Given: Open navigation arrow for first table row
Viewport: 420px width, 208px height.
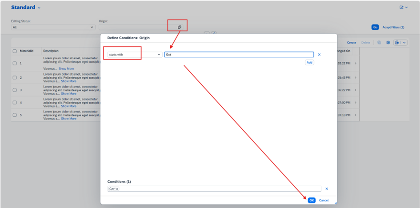Looking at the screenshot, I should coord(356,64).
